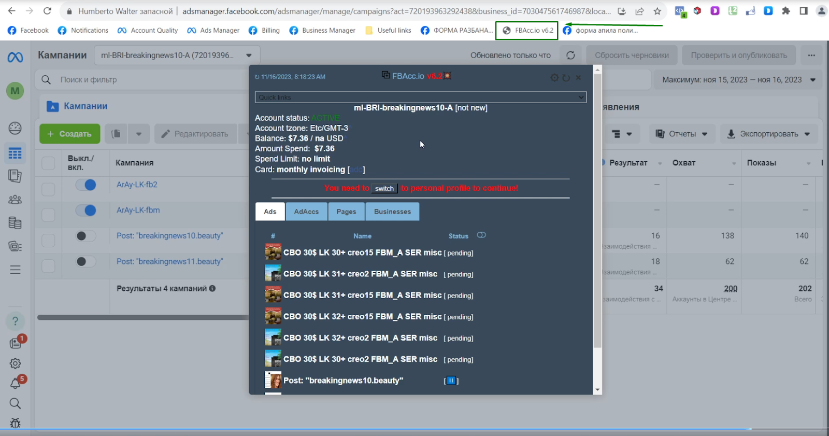The width and height of the screenshot is (829, 436).
Task: Close the FBAcc.io popup with X
Action: tap(578, 78)
